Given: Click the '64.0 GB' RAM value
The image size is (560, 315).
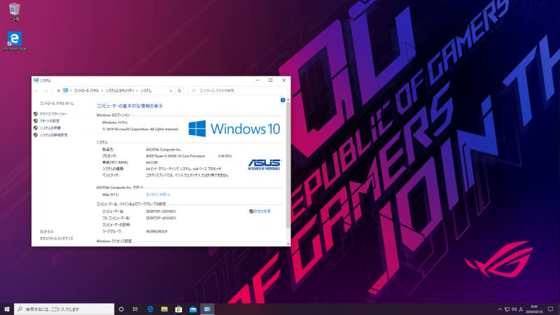Looking at the screenshot, I should coord(151,162).
